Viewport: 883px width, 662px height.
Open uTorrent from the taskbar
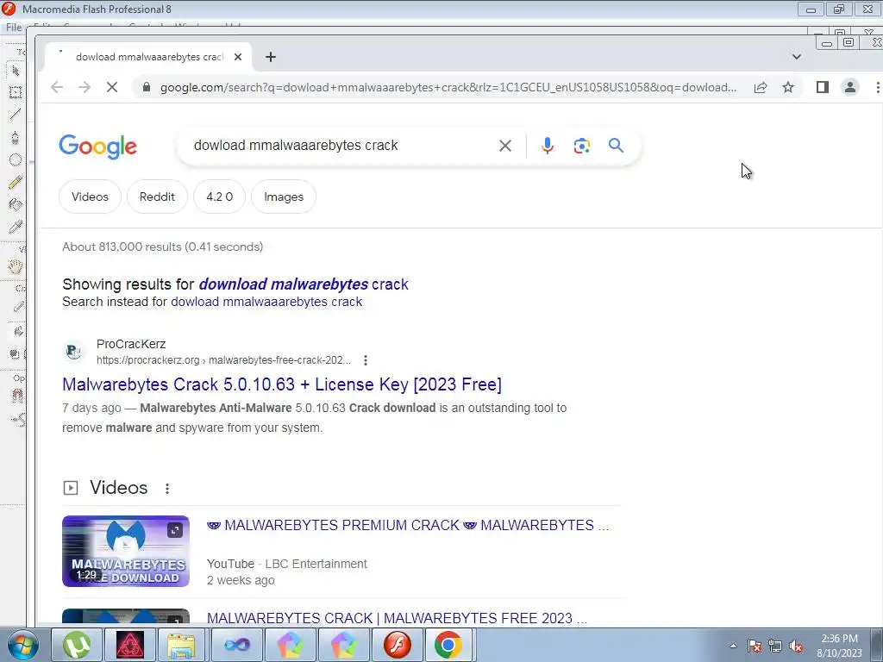tap(77, 645)
